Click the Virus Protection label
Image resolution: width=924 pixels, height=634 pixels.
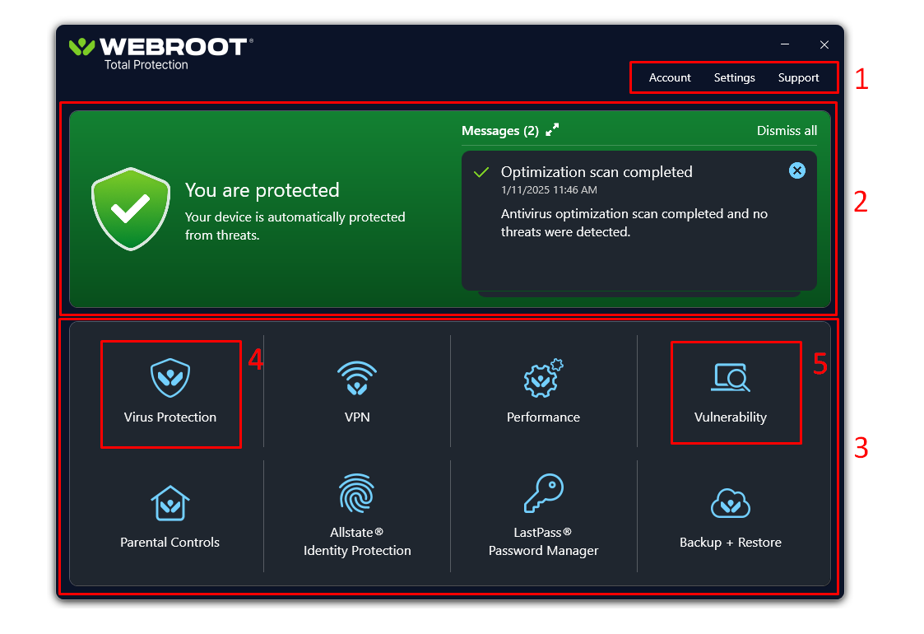169,417
